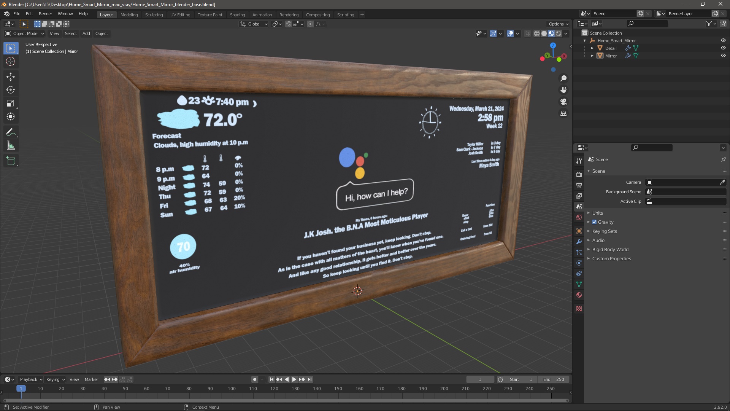Open the View Layer properties tab
The width and height of the screenshot is (730, 411).
[579, 196]
